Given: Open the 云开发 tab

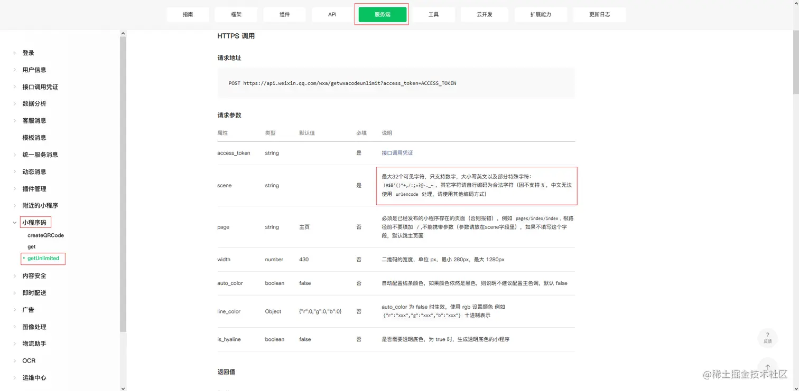Looking at the screenshot, I should tap(484, 15).
